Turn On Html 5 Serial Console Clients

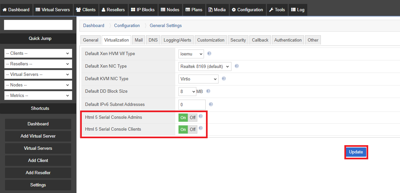[183, 129]
